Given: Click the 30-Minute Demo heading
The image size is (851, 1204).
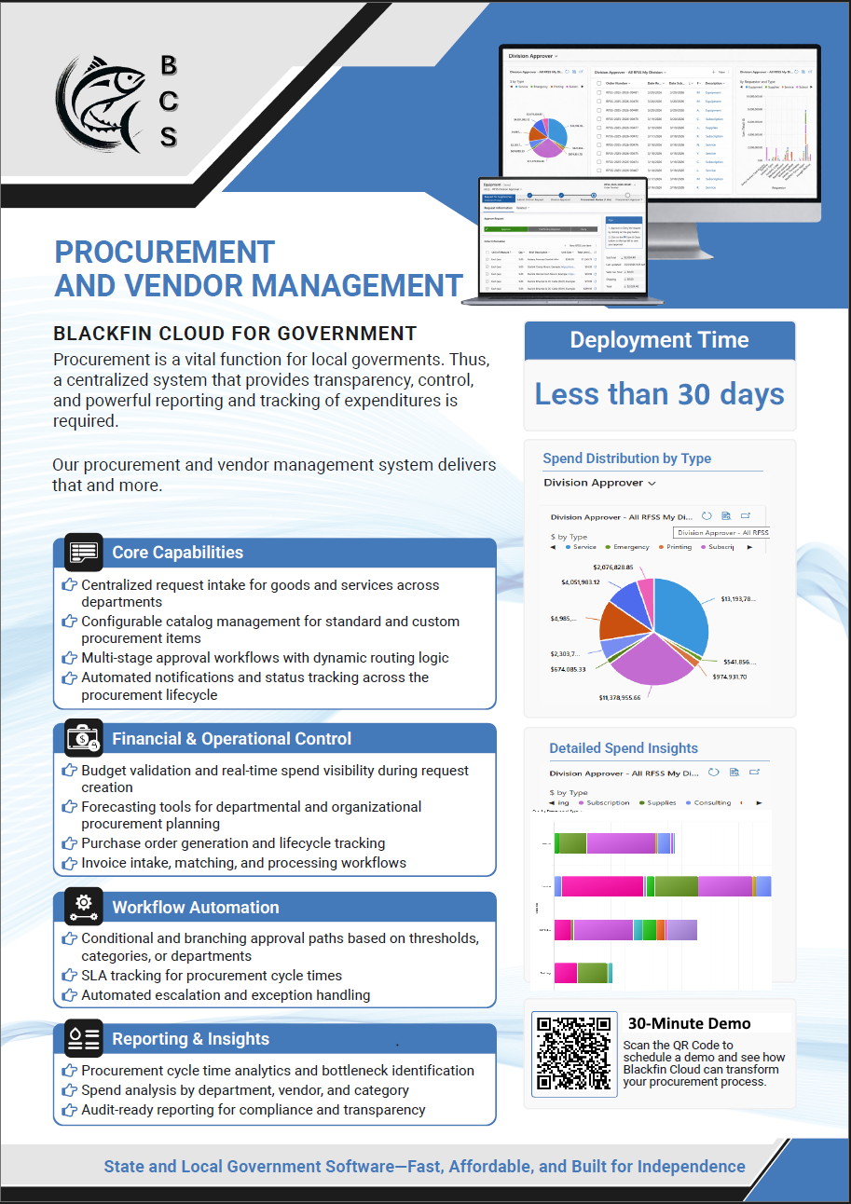Looking at the screenshot, I should point(690,1023).
